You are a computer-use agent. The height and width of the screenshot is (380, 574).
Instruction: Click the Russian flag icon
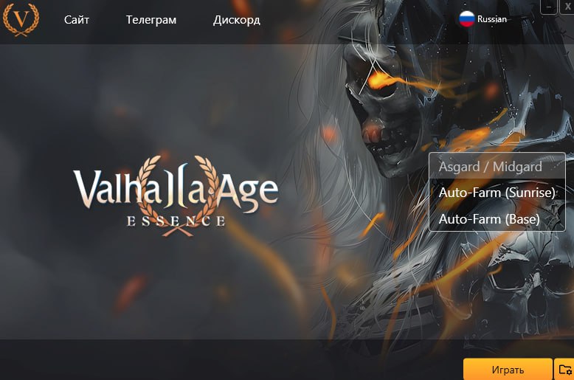coord(467,19)
